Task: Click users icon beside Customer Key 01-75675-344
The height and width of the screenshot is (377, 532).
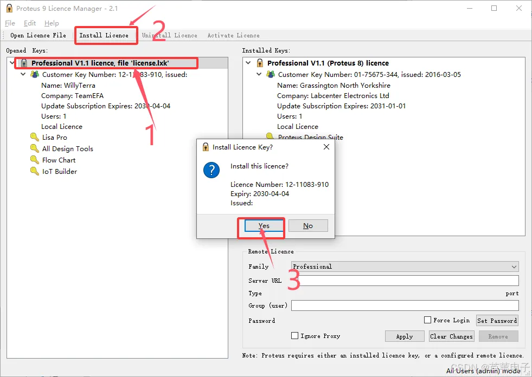Action: pyautogui.click(x=271, y=74)
